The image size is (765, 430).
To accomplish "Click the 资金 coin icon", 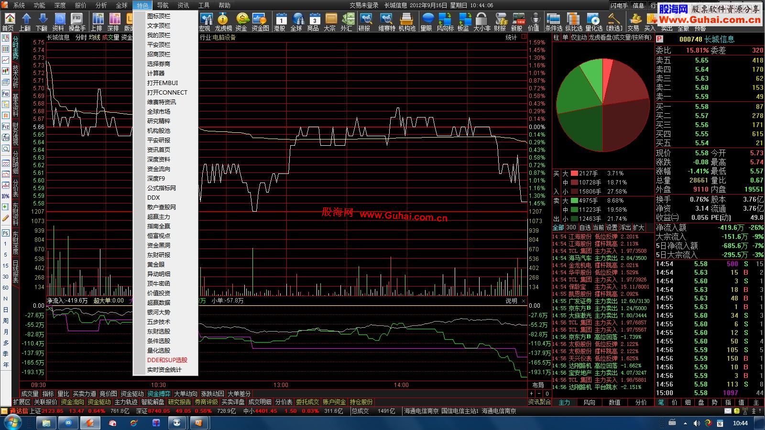I will pos(242,22).
